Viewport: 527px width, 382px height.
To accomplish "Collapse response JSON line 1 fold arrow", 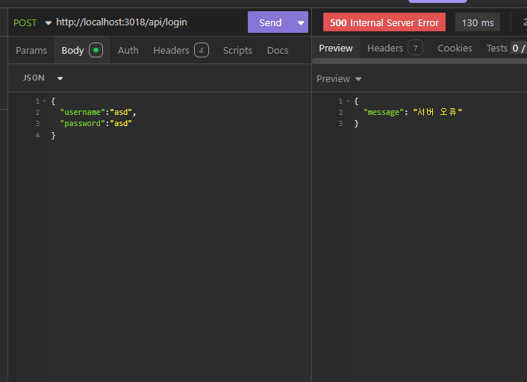I will [x=348, y=101].
